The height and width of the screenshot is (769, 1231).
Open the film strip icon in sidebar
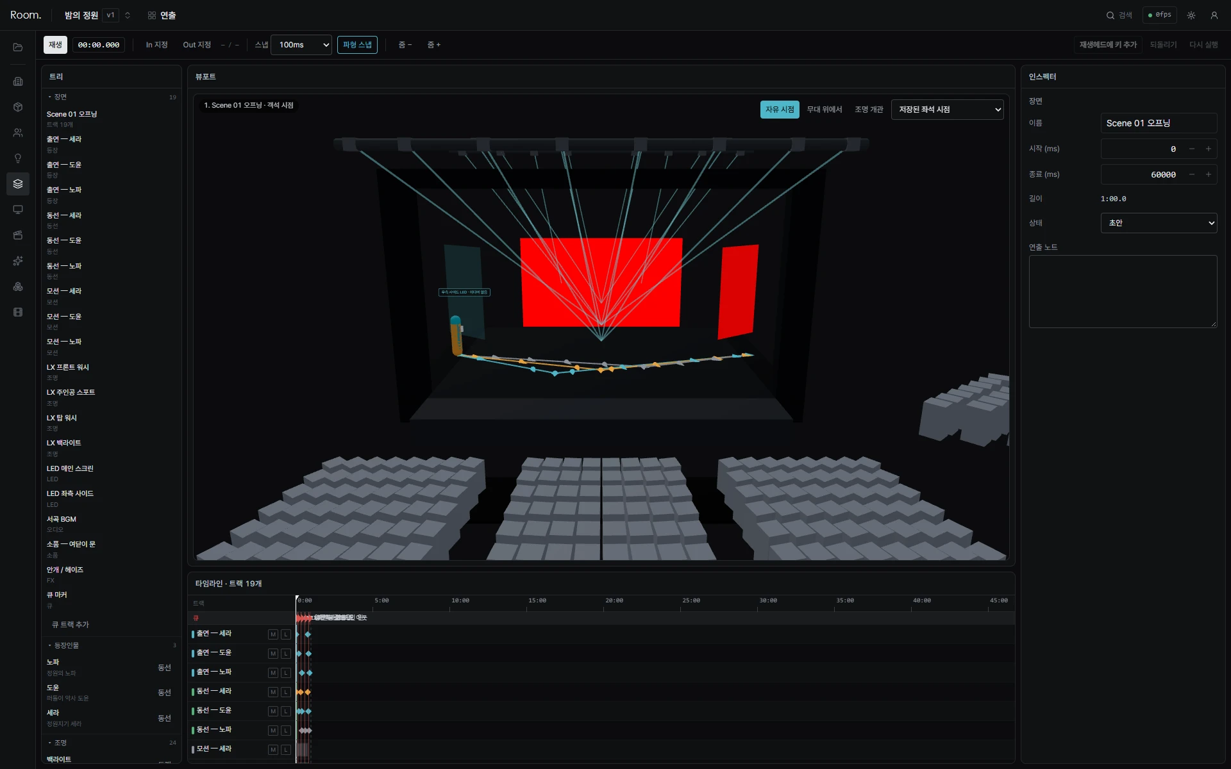pyautogui.click(x=18, y=312)
